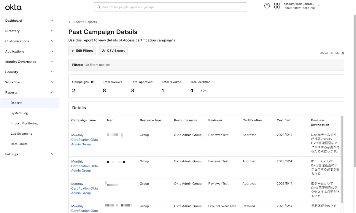This screenshot has height=213, width=356.
Task: Expand the Dashboard sidebar section
Action: click(52, 20)
